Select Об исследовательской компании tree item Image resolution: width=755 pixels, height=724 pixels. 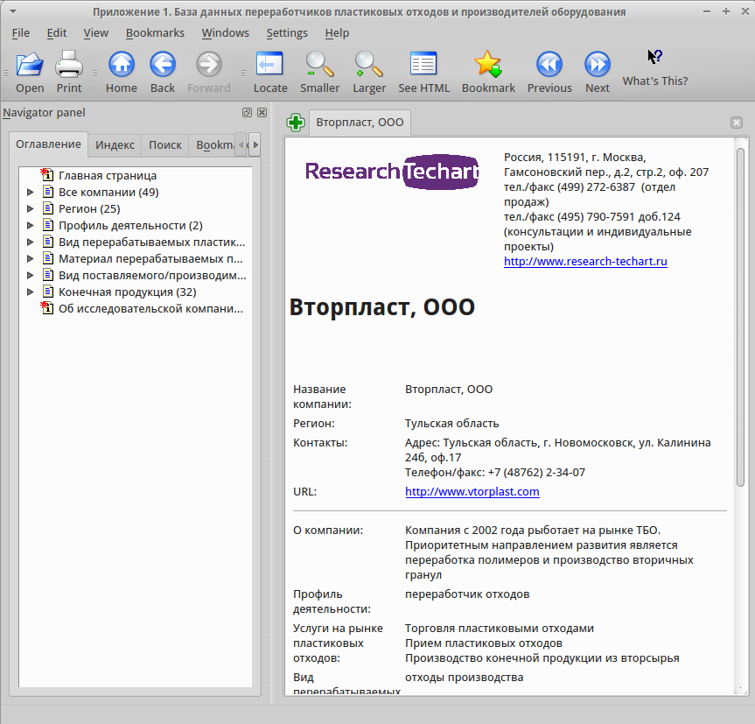(x=150, y=308)
